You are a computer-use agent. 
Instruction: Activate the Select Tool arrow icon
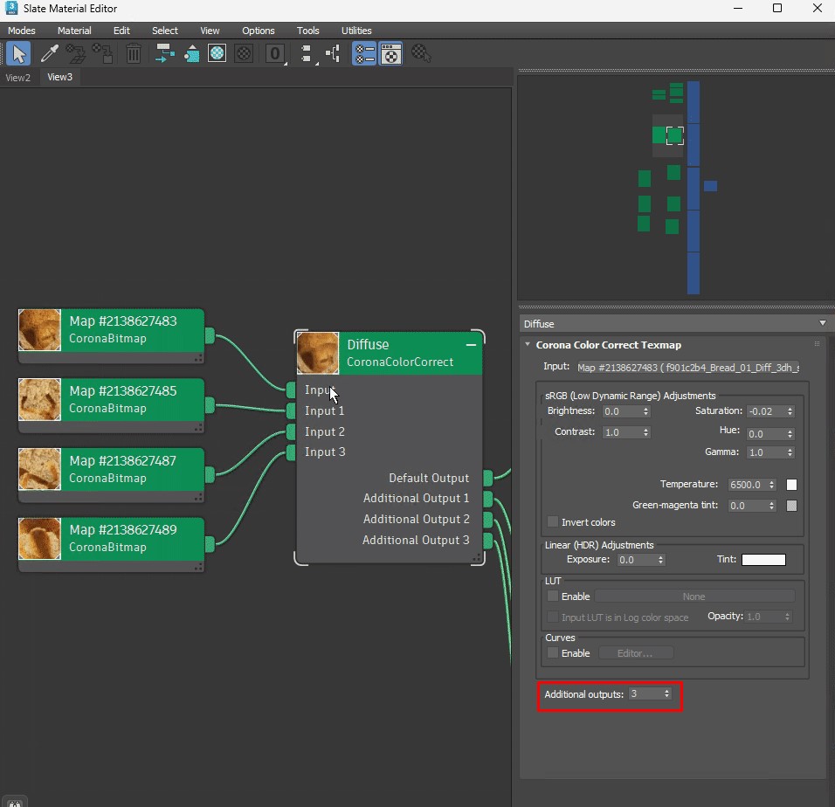coord(17,54)
